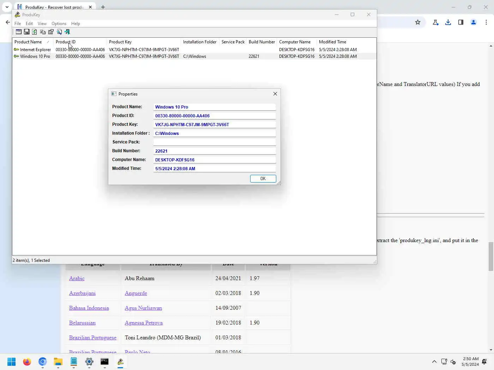Open the Select Source toolbar icon in ProduKey

(x=19, y=32)
